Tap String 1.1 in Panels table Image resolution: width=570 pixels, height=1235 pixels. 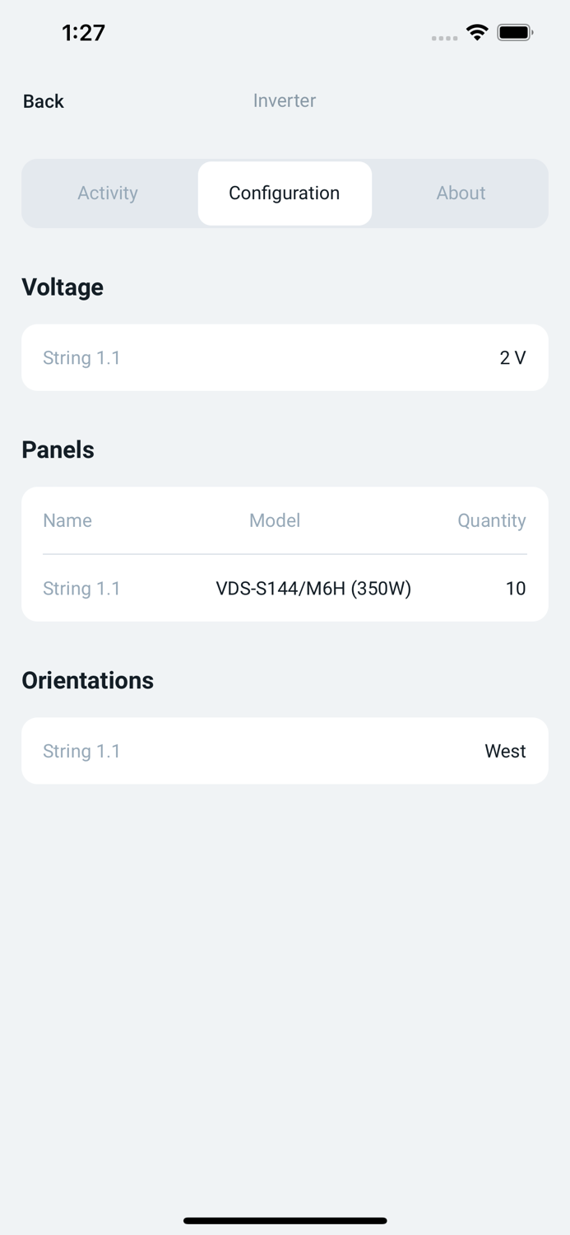coord(81,588)
